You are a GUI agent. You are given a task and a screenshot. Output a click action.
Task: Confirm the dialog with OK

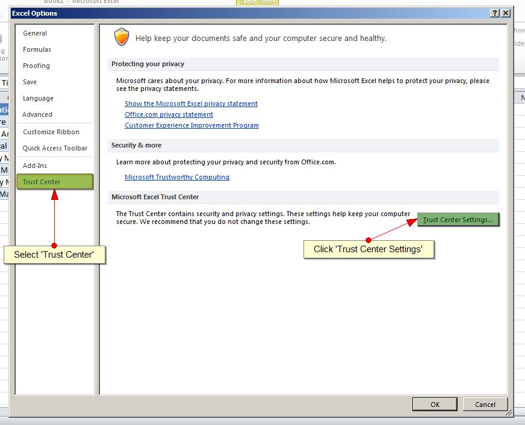[x=435, y=405]
